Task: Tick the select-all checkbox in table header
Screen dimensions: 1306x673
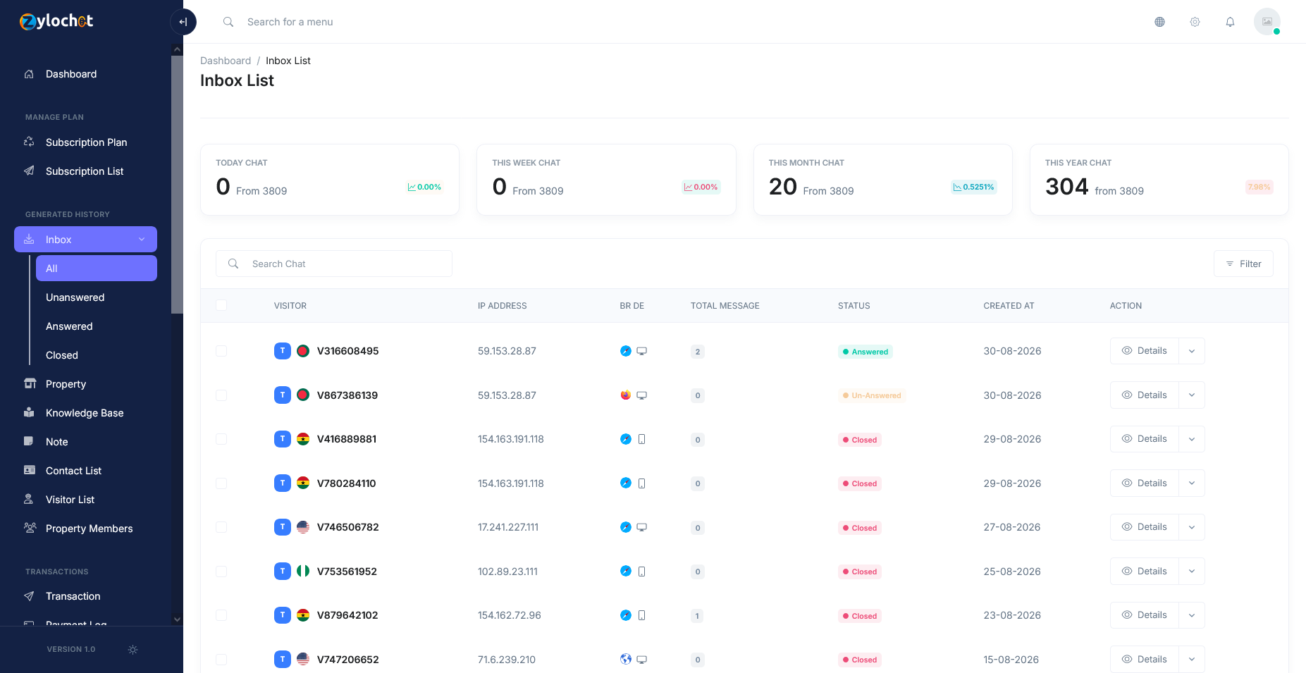Action: coord(221,305)
